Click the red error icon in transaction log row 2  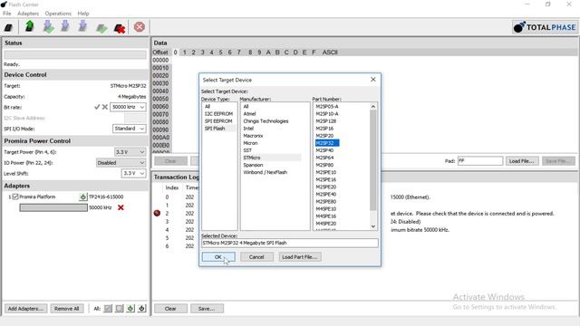pyautogui.click(x=157, y=214)
